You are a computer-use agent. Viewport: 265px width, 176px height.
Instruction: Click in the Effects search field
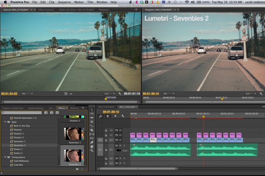[22, 113]
